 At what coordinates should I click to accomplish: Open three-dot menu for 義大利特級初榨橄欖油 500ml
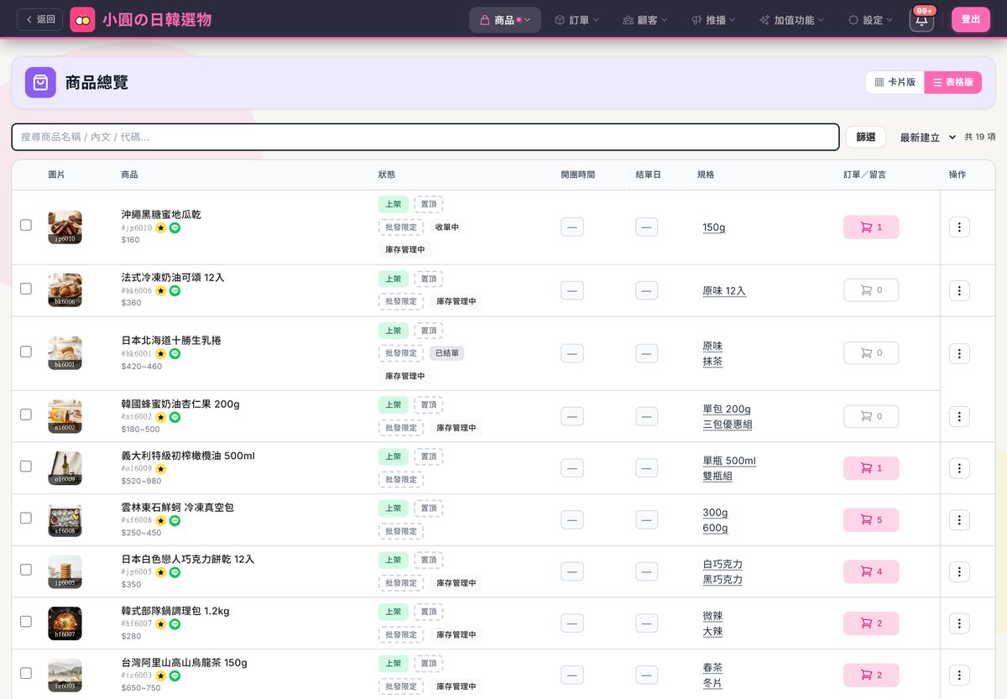point(959,468)
